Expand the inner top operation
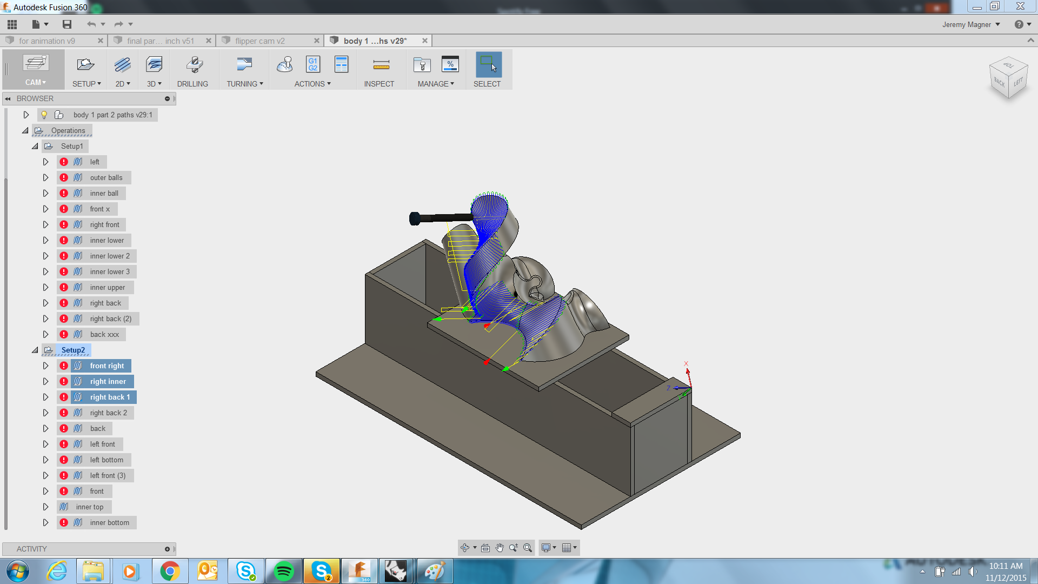The height and width of the screenshot is (584, 1038). point(45,507)
